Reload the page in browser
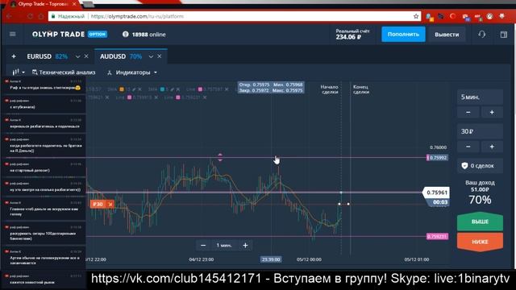The height and width of the screenshot is (290, 516). (31, 16)
